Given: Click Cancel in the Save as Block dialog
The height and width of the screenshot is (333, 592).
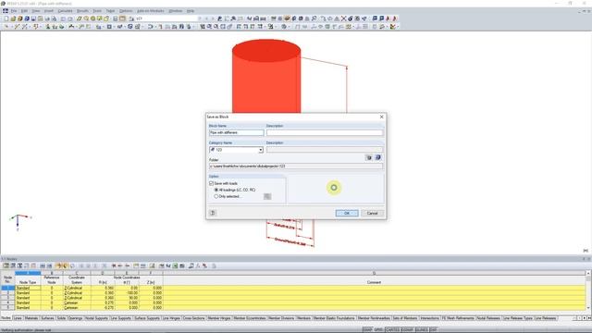Looking at the screenshot, I should pyautogui.click(x=372, y=214).
